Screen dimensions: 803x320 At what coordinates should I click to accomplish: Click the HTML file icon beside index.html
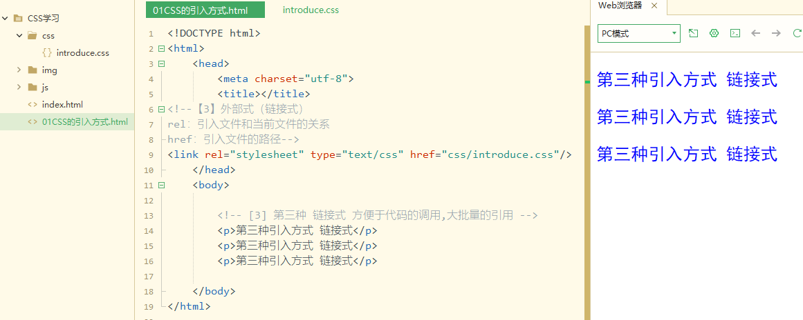pos(33,105)
